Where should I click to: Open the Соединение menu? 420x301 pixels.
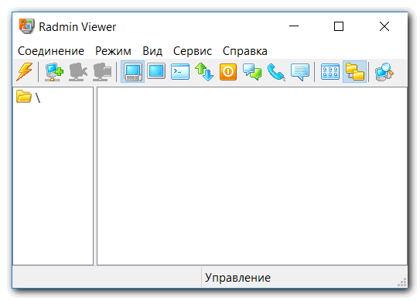(51, 51)
